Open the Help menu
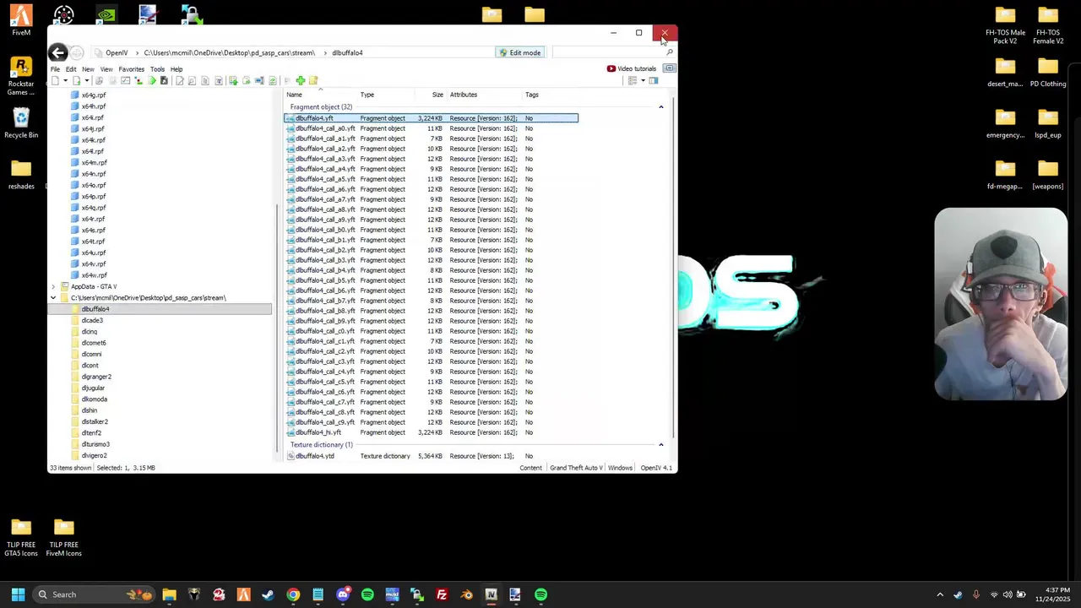 coord(177,69)
